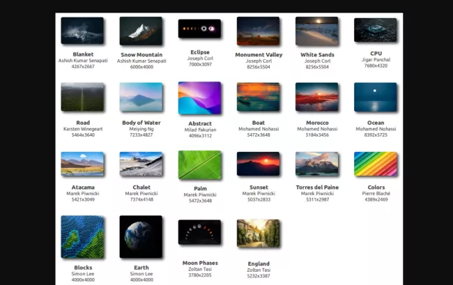Click the Boat wallpaper thumbnail
453x285 pixels.
[x=258, y=98]
